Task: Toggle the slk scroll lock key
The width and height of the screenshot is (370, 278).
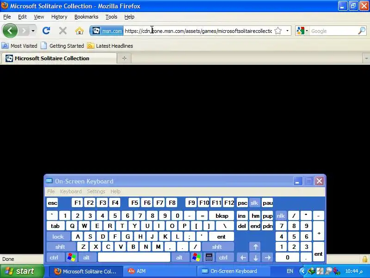Action: pos(254,202)
